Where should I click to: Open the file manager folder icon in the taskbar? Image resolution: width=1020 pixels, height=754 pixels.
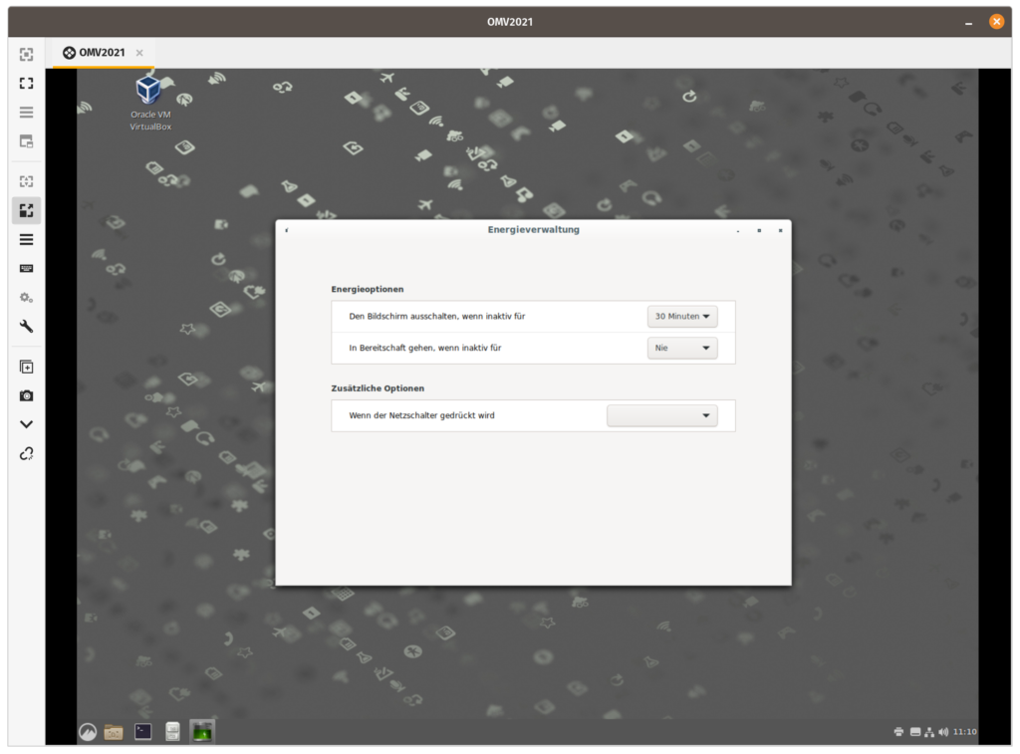[114, 732]
